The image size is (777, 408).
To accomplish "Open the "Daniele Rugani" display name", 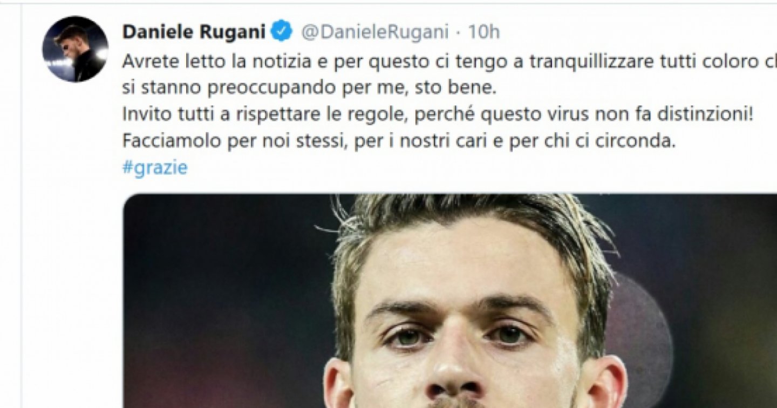I will point(194,32).
